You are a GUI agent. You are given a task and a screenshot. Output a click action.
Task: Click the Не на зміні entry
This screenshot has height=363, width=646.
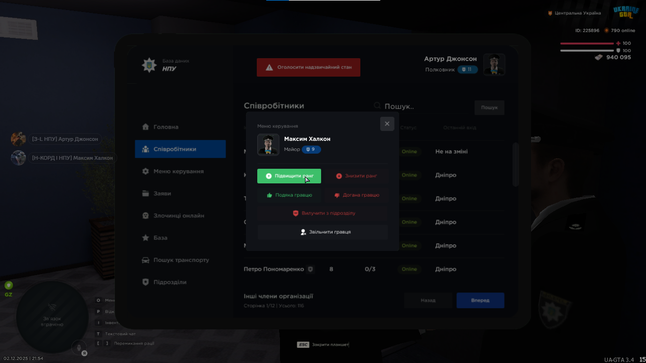(x=451, y=152)
